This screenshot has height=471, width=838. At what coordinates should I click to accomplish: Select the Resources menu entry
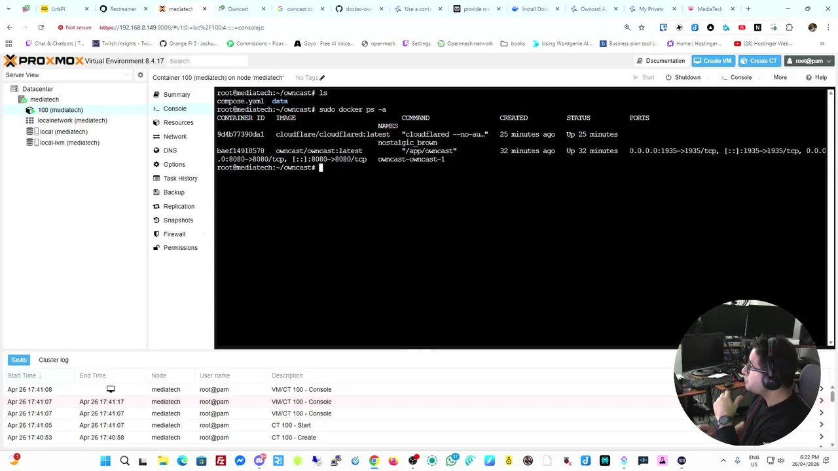point(178,122)
